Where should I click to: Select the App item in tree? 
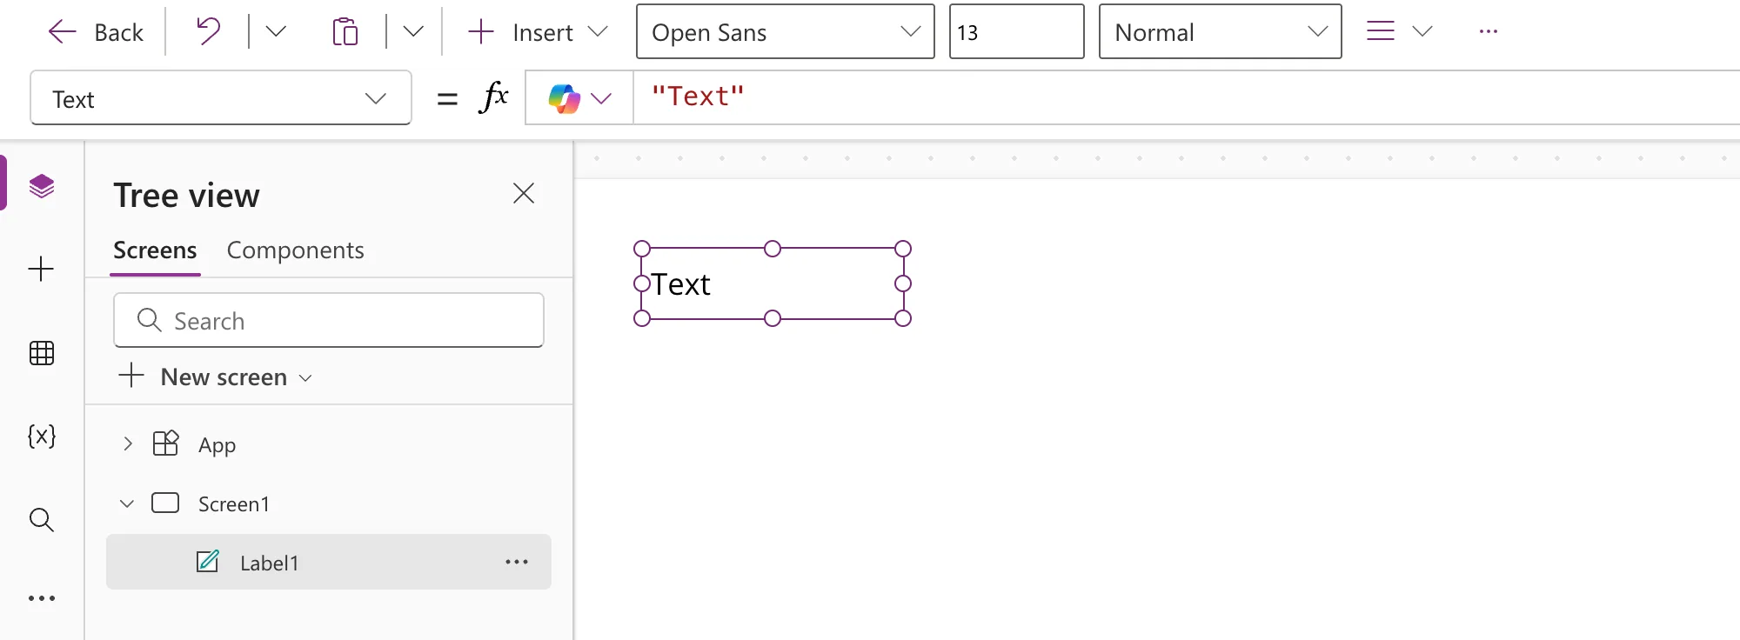[217, 444]
